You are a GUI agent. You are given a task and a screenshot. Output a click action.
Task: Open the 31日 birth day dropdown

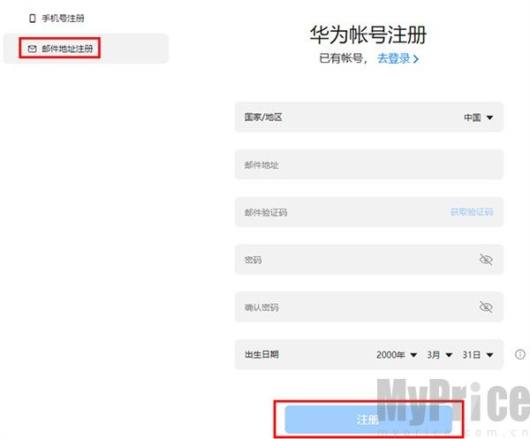pos(478,354)
